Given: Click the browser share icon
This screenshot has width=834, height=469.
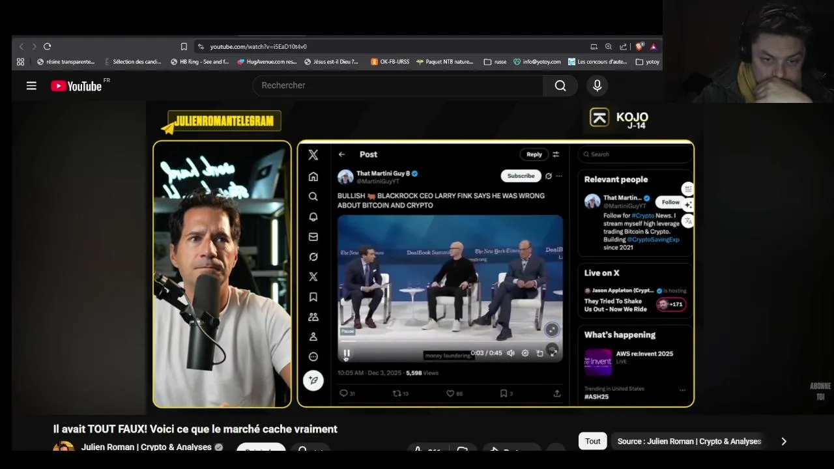Looking at the screenshot, I should (623, 46).
